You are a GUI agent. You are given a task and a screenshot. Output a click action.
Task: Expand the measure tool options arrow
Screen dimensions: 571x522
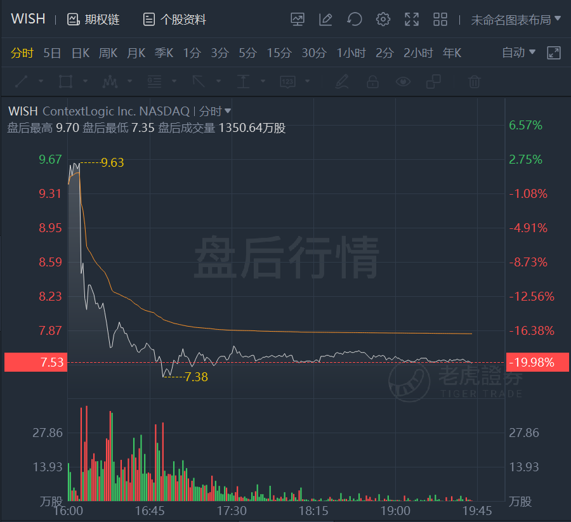tap(263, 81)
